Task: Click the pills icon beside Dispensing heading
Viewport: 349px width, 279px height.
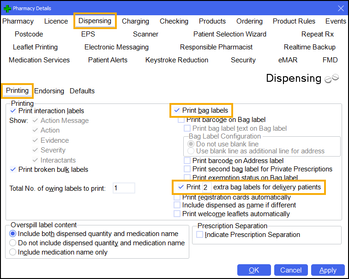Action: point(331,79)
